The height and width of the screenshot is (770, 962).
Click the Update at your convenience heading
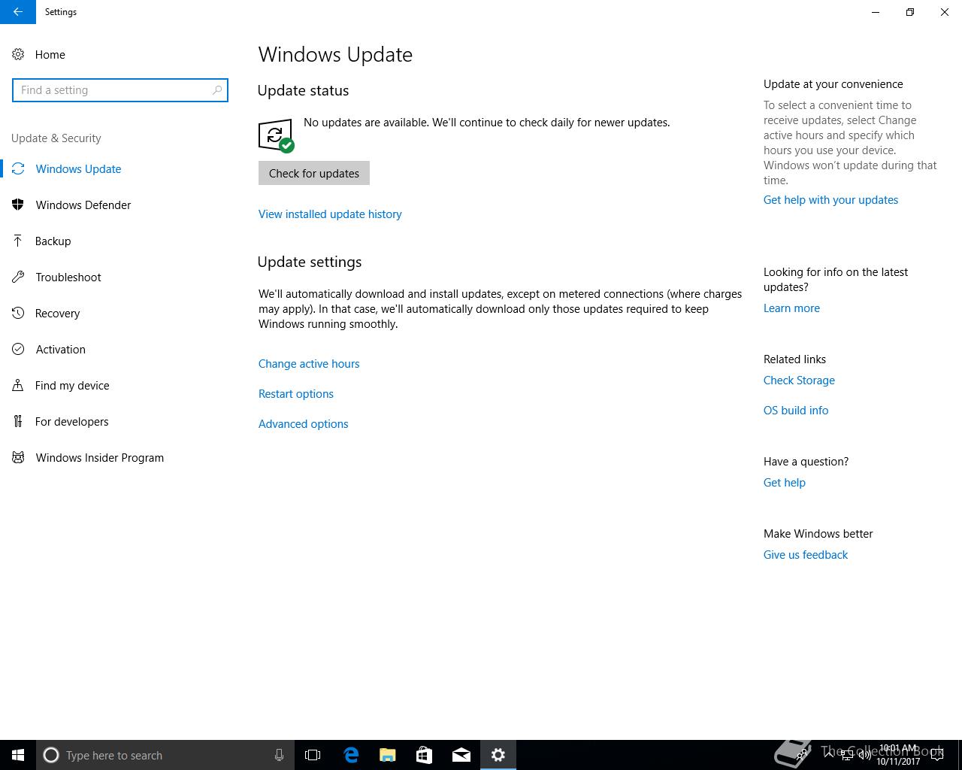pyautogui.click(x=833, y=84)
